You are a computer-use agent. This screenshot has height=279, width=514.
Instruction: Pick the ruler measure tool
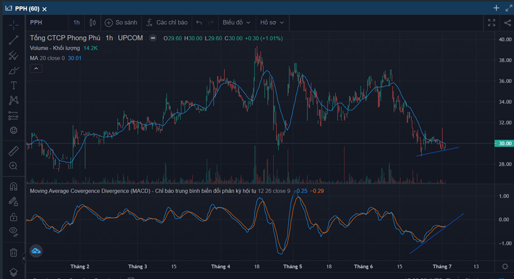point(13,151)
